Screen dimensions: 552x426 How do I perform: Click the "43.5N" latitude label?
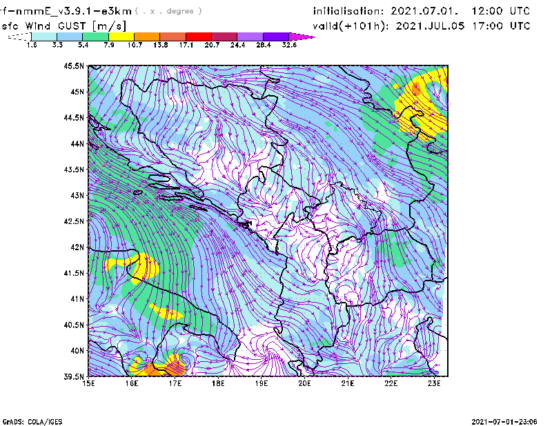(74, 170)
